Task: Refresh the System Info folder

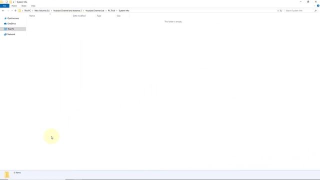Action: (x=281, y=10)
